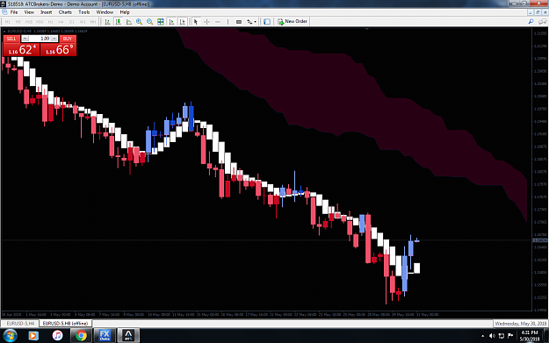The width and height of the screenshot is (549, 343).
Task: Select the W1 timeframe button
Action: (83, 22)
